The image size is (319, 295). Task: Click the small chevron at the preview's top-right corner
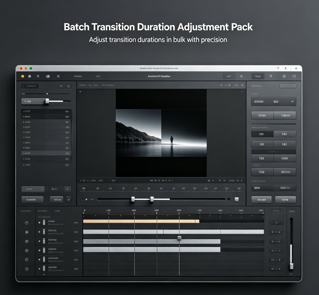point(242,92)
